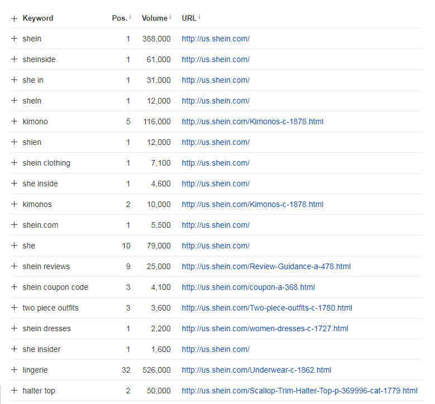Expand the 'sheinside' keyword row

(14, 59)
